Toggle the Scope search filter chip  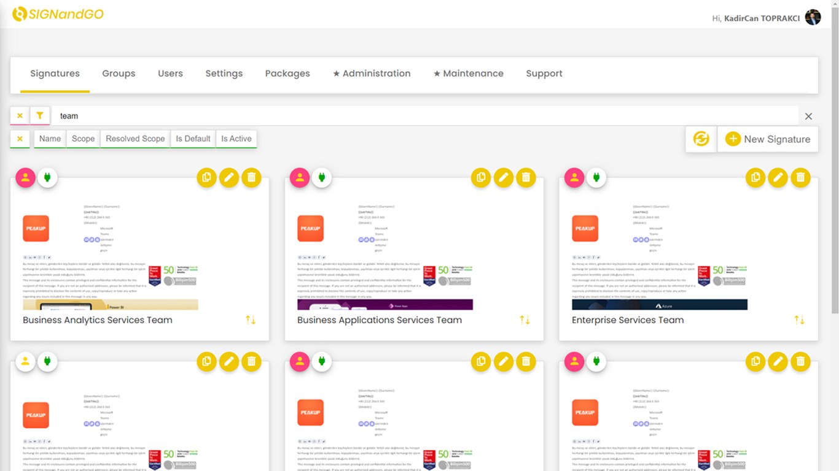(83, 139)
